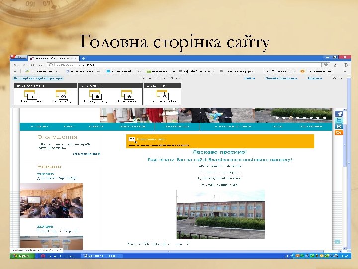Select the last banner slider dot
Image resolution: width=358 pixels, height=269 pixels.
(325, 118)
